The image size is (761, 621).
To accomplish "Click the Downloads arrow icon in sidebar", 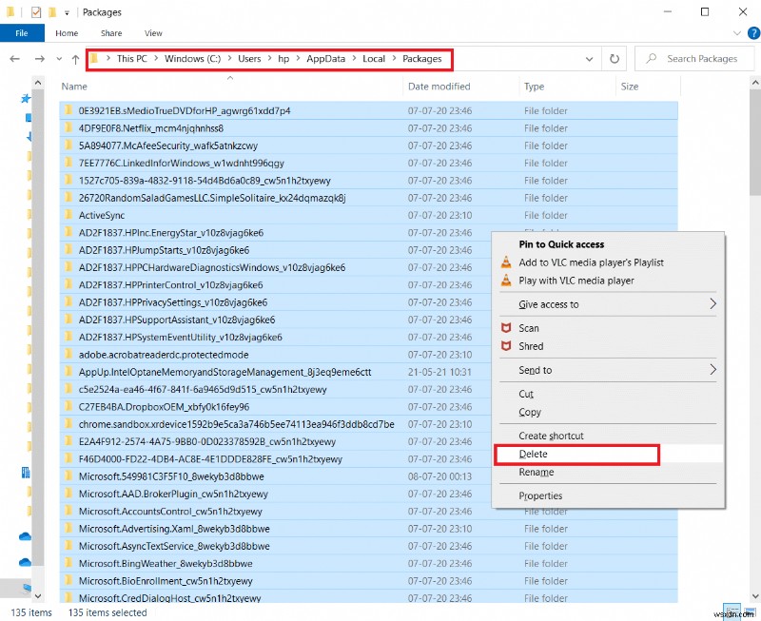I will pos(29,137).
